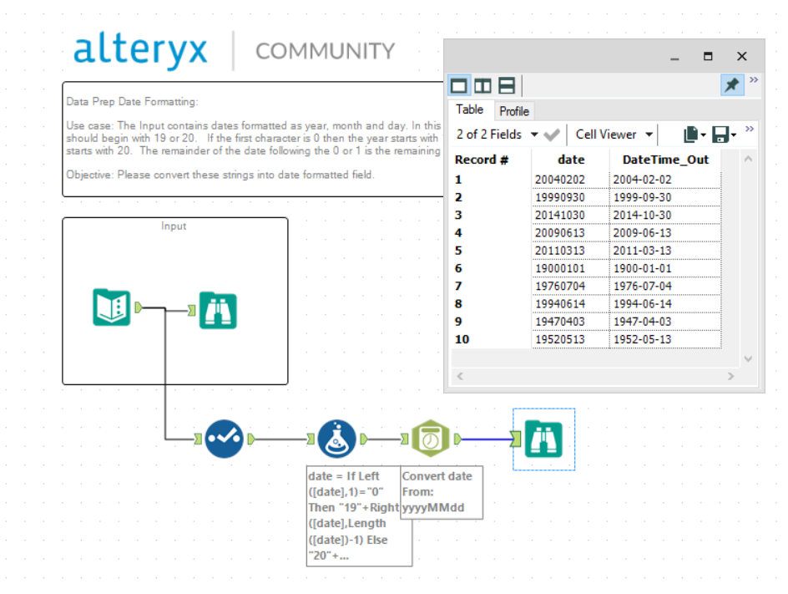Toggle the pin icon on results window
The height and width of the screenshot is (594, 788).
pos(732,84)
